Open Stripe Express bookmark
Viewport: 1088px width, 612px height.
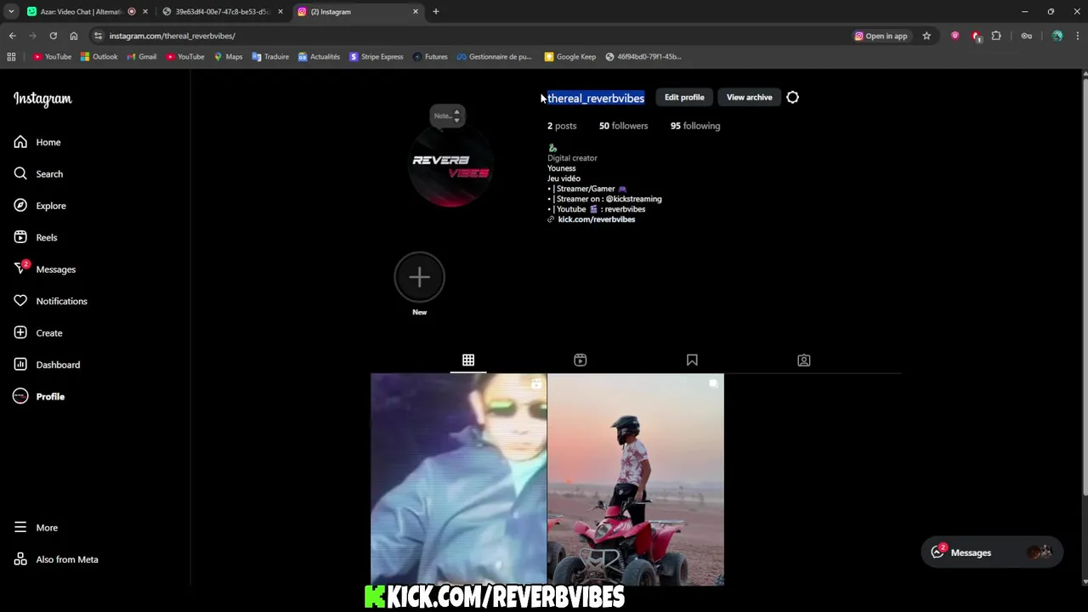tap(377, 57)
